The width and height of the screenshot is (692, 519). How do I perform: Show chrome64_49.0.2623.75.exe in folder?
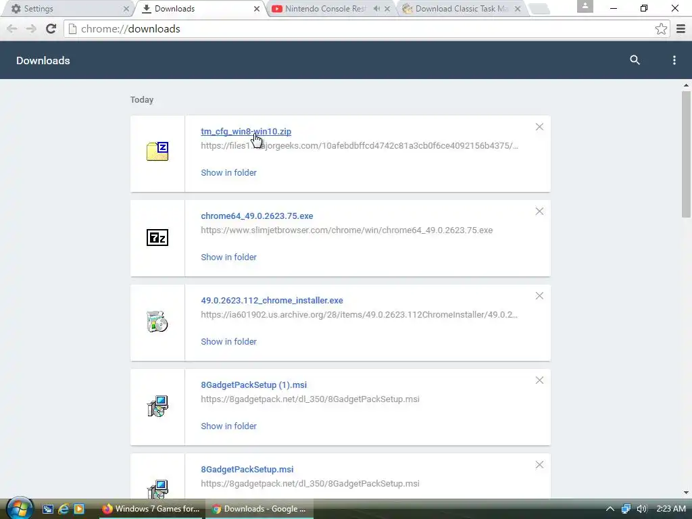[228, 257]
